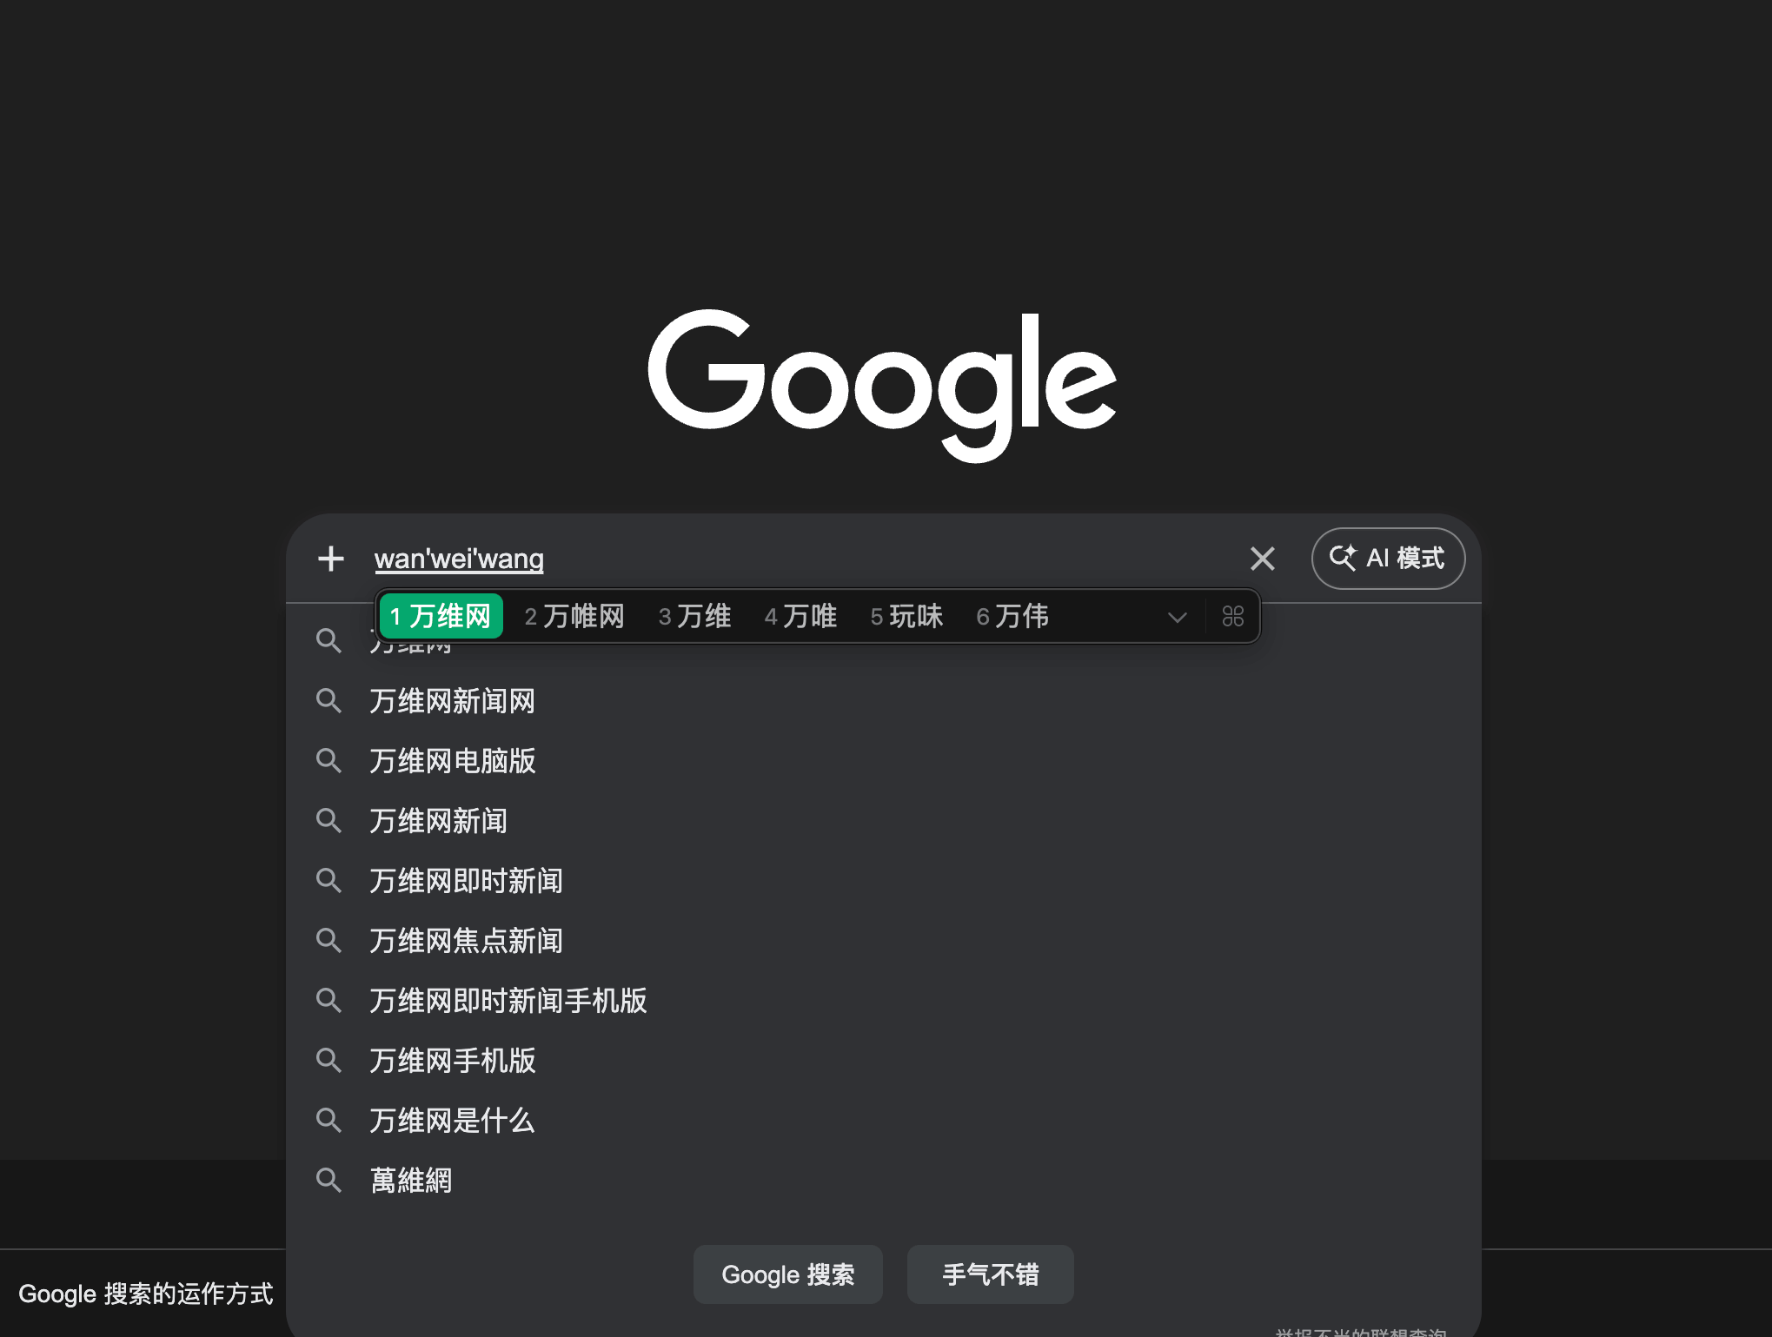Click search icon beside 万维网即时新闻
Screen dimensions: 1772x1337
pyautogui.click(x=329, y=881)
